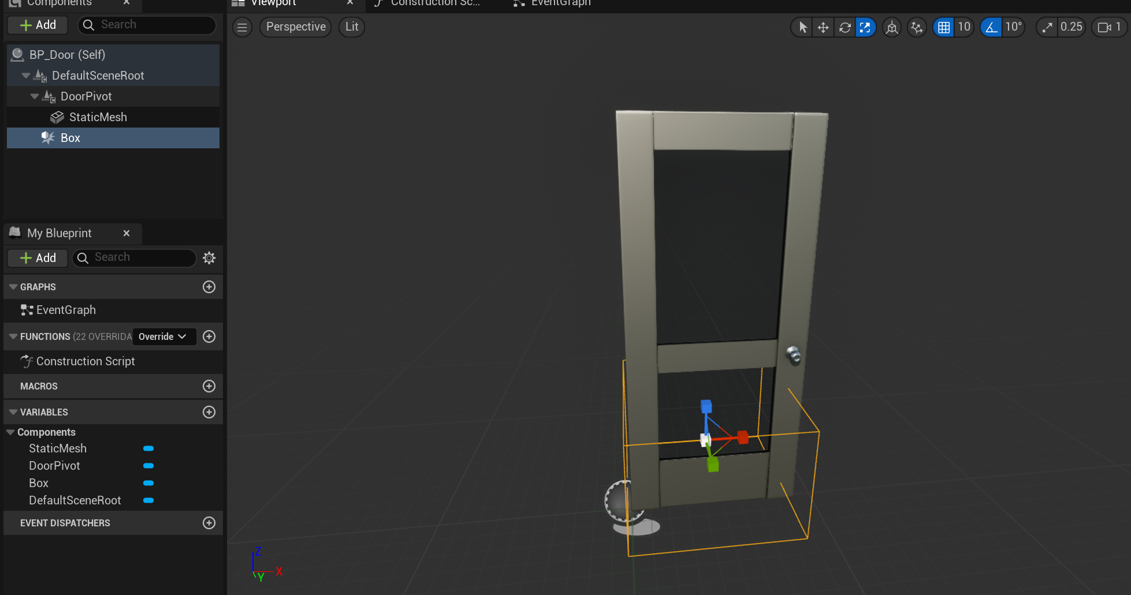Click the Box collision icon
The height and width of the screenshot is (595, 1131).
48,138
